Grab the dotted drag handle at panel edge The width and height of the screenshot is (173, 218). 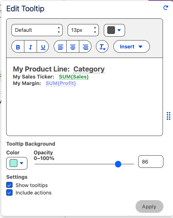tap(169, 116)
